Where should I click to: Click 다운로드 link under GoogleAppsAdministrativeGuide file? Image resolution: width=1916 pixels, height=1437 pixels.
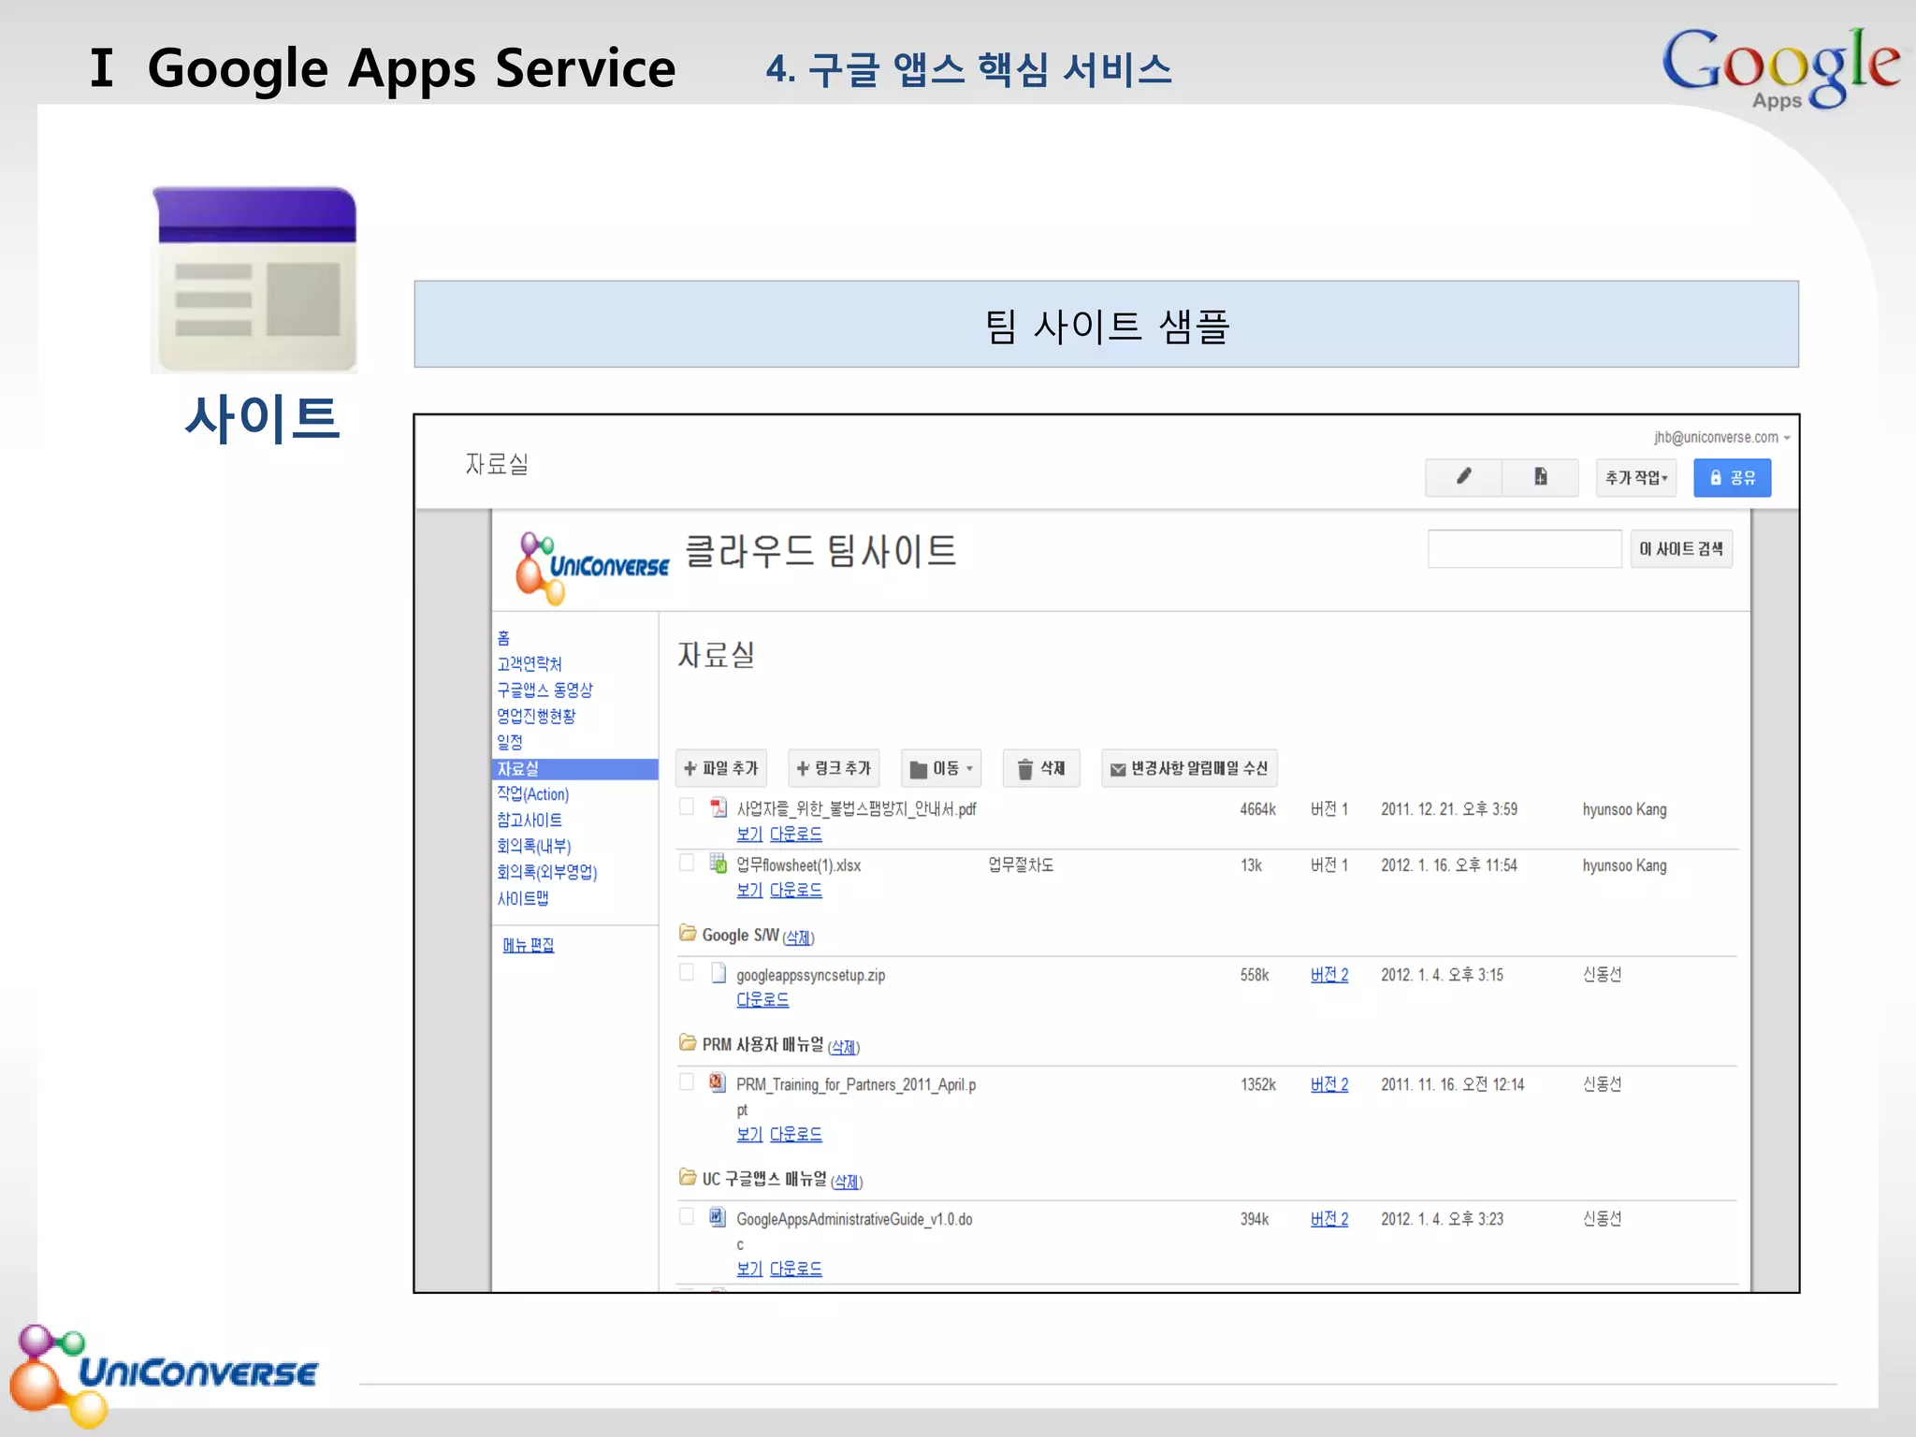[x=796, y=1269]
